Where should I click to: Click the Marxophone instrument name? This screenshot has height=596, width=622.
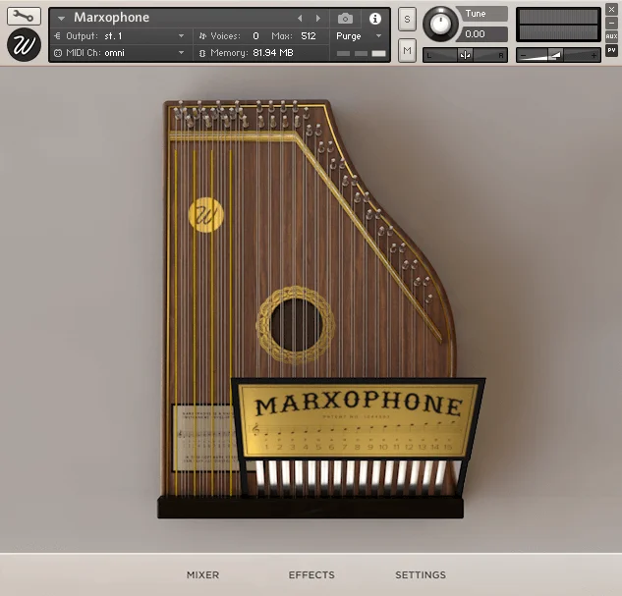(x=111, y=18)
